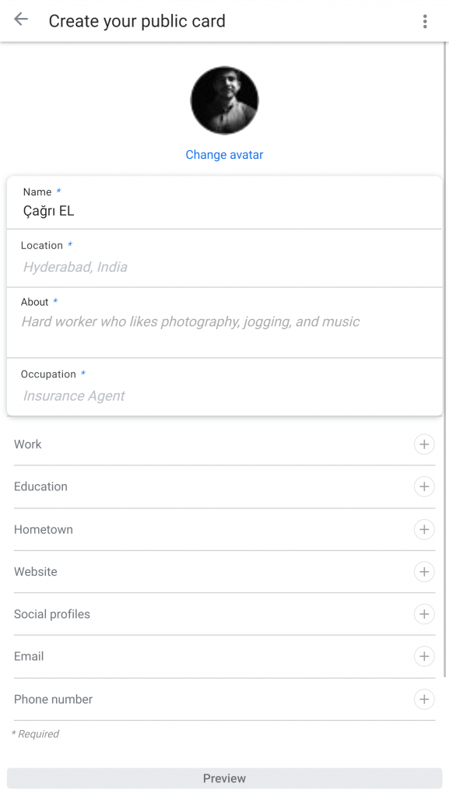The height and width of the screenshot is (797, 449).
Task: Select the profile avatar photo
Action: 224,100
